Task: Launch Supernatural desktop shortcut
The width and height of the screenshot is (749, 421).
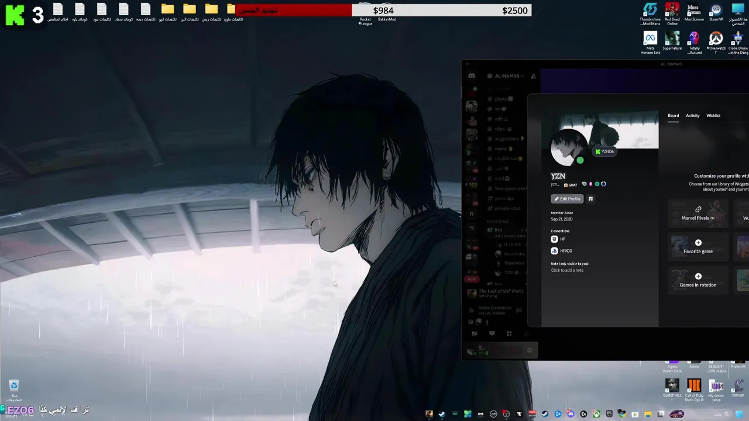Action: [x=672, y=42]
